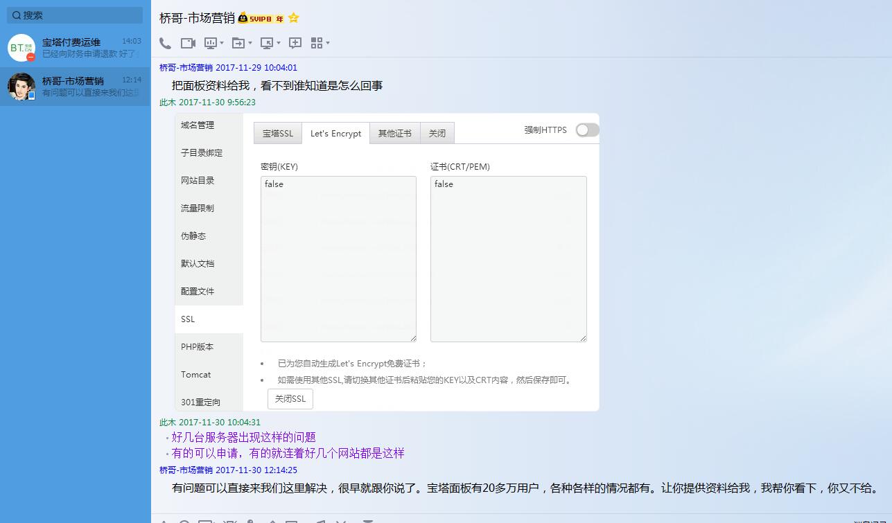This screenshot has height=523, width=892.
Task: Expand the send file dropdown arrow
Action: pos(250,43)
